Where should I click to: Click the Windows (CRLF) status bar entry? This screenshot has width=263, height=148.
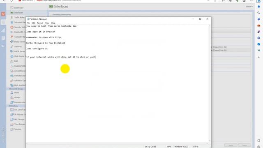pos(181,146)
